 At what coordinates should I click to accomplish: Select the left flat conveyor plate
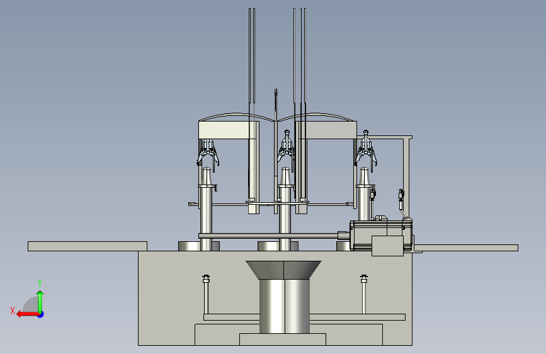point(88,246)
